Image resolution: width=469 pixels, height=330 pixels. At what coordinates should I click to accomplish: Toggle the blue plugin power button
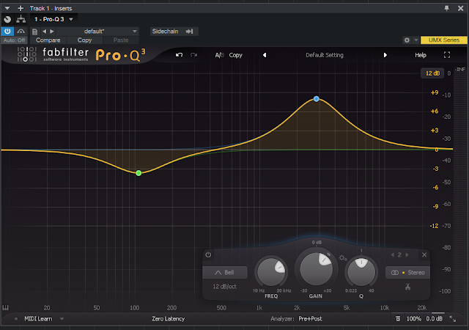click(7, 31)
